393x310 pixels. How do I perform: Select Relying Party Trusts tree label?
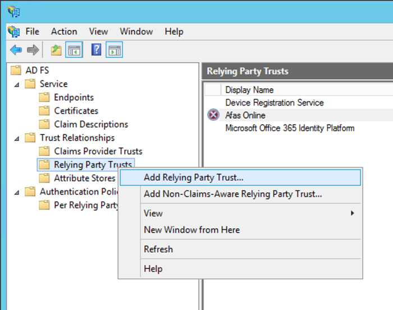click(x=93, y=165)
